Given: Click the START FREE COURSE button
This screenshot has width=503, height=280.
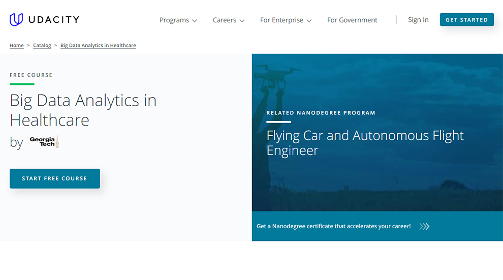Looking at the screenshot, I should pos(55,178).
